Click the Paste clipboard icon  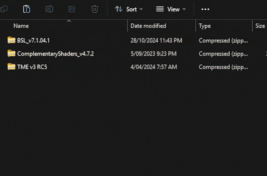(x=27, y=9)
